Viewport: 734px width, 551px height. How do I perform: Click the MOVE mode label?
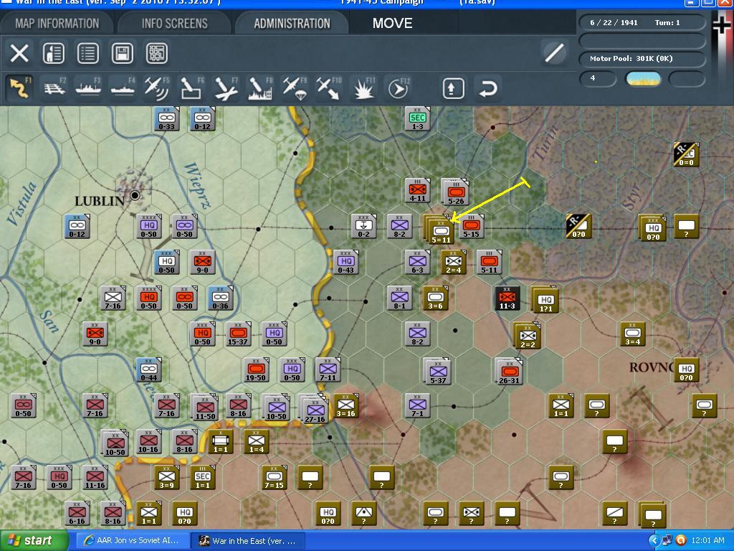click(392, 23)
